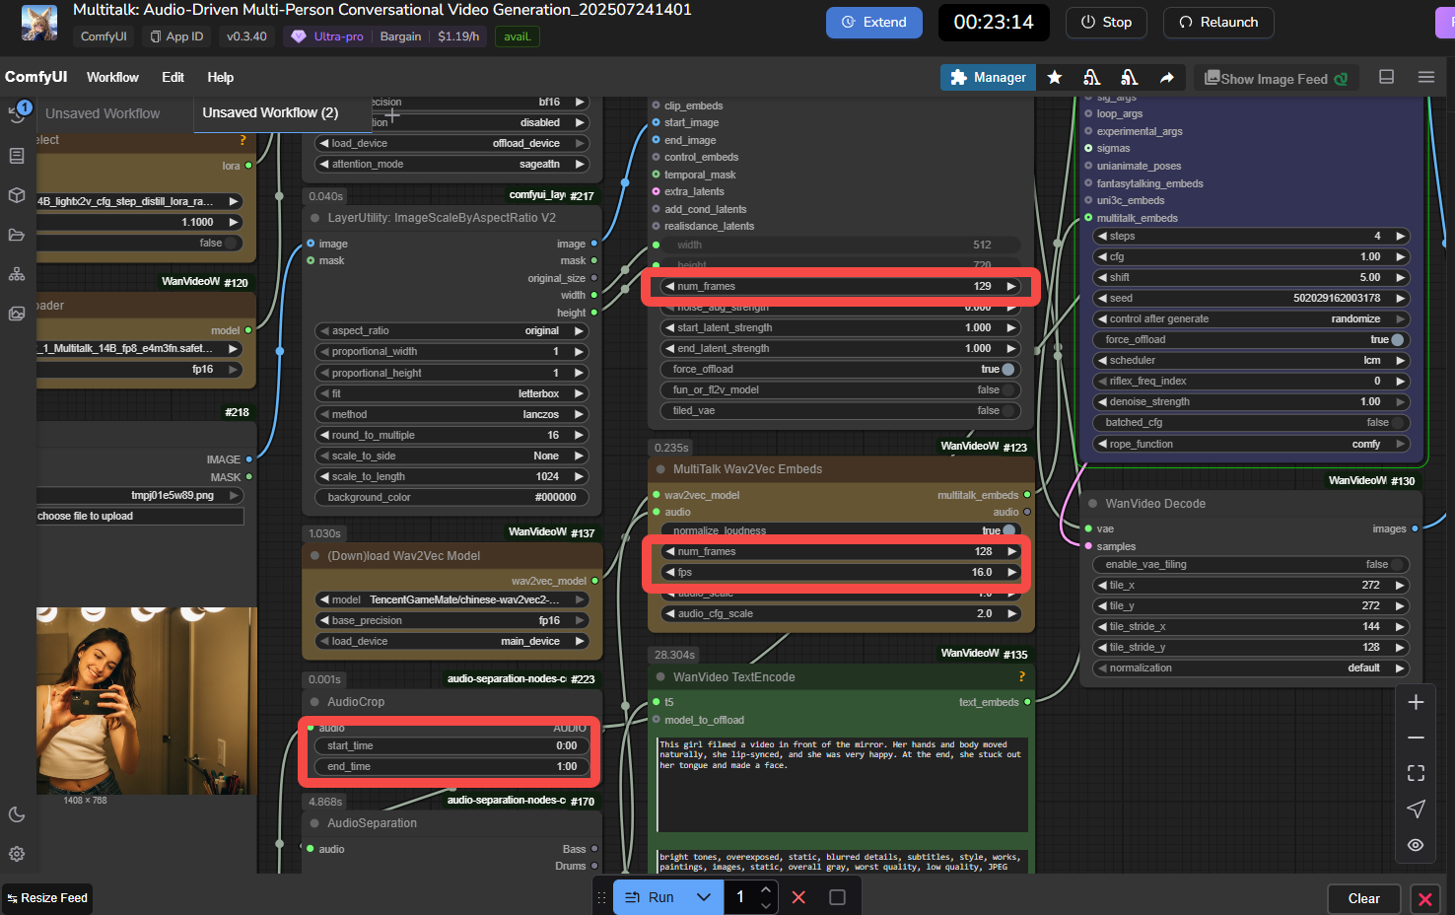Click the Extend button
1455x915 pixels.
(x=874, y=22)
